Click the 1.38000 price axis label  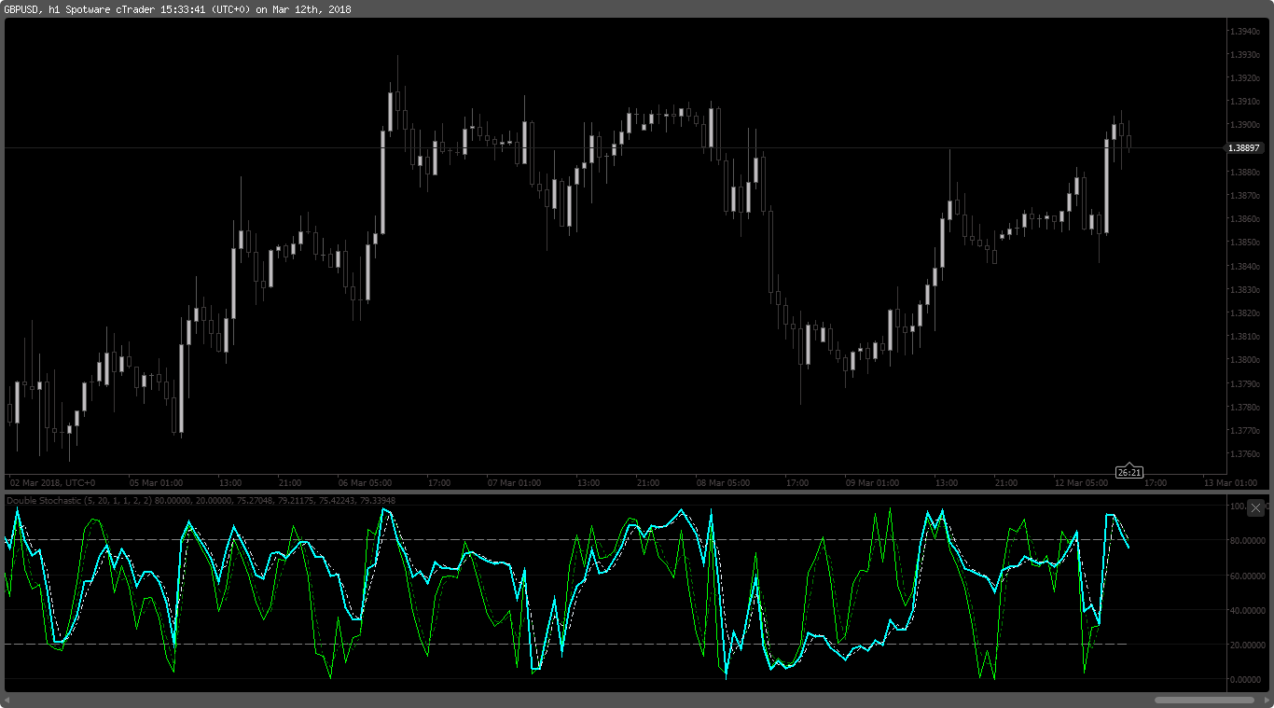[1244, 360]
